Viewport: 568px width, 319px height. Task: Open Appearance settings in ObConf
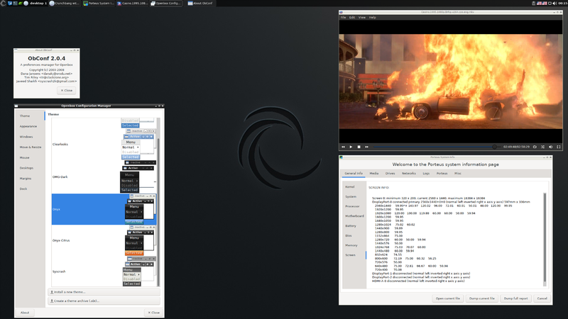[x=28, y=126]
